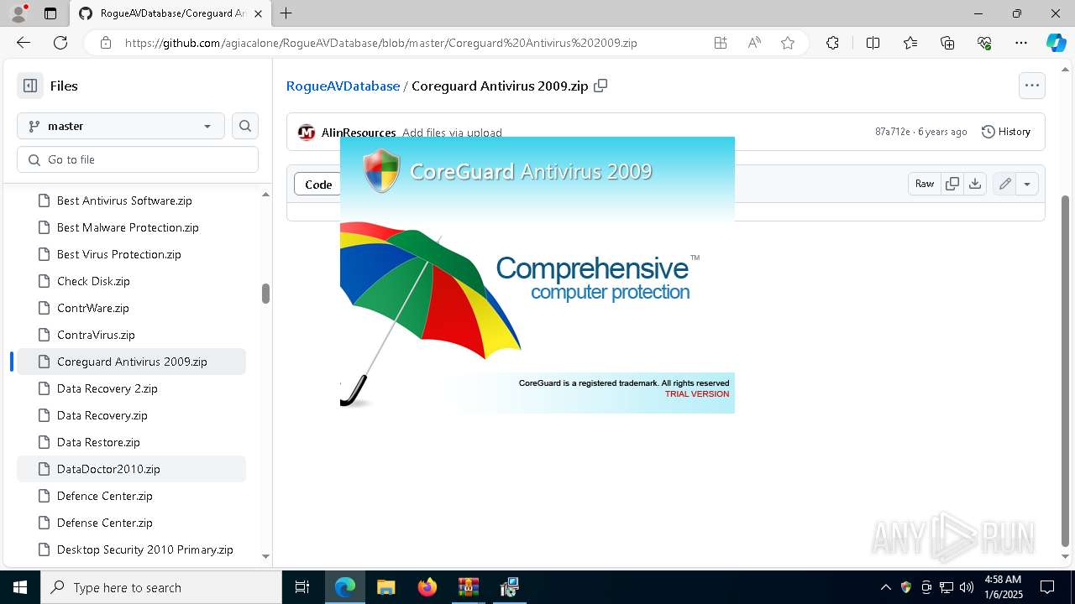Viewport: 1075px width, 604px height.
Task: Open Check Disk.zip file
Action: [x=131, y=281]
